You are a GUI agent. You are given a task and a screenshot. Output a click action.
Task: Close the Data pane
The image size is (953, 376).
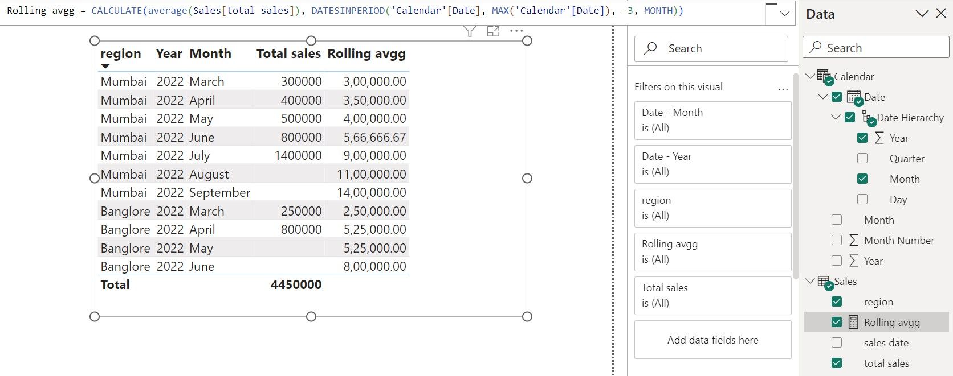[941, 14]
